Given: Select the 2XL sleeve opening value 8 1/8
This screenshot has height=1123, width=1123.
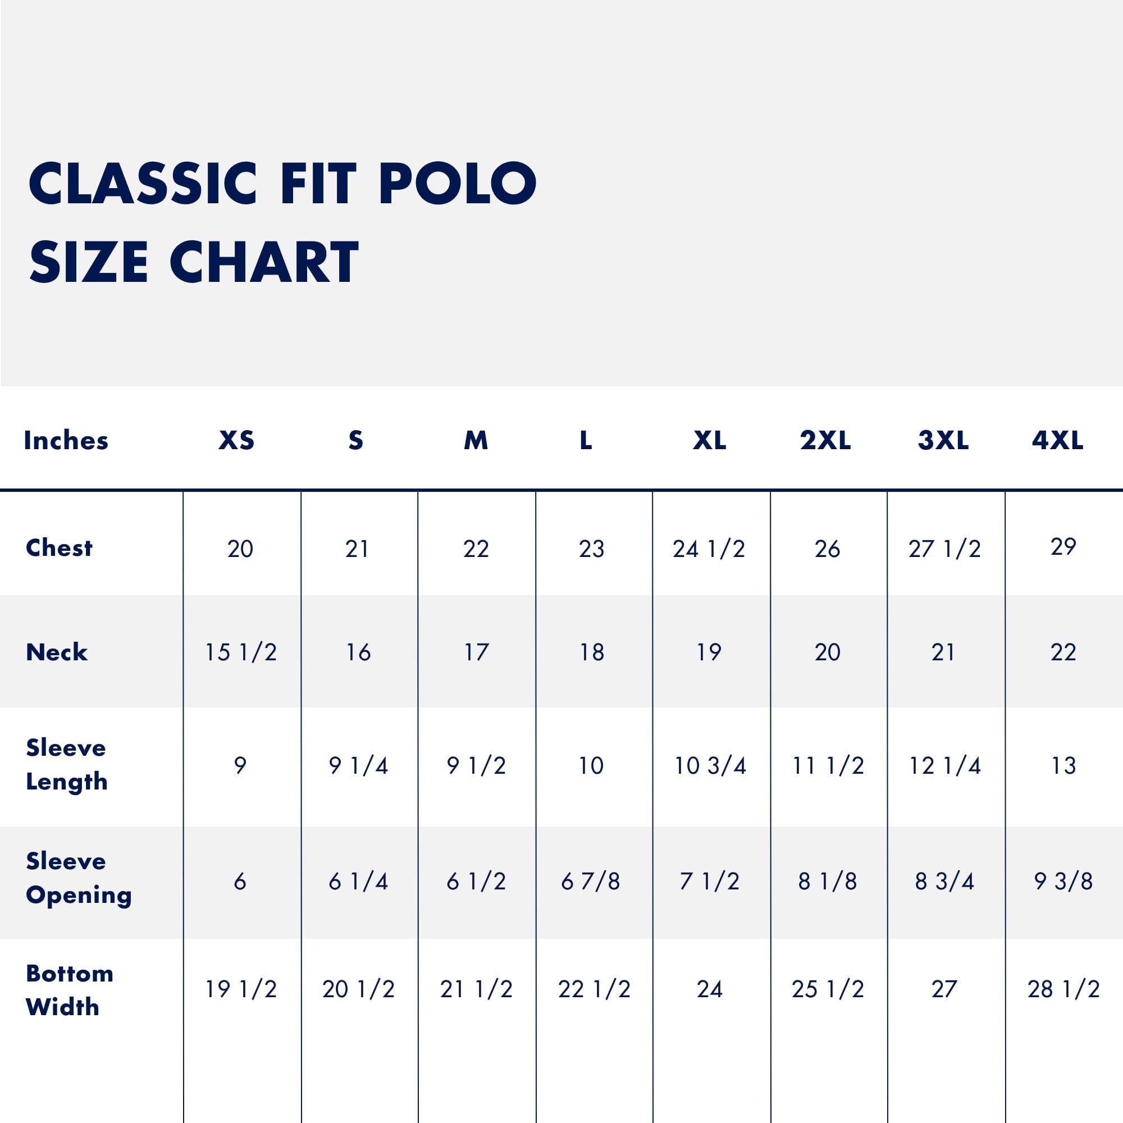Looking at the screenshot, I should tap(827, 882).
